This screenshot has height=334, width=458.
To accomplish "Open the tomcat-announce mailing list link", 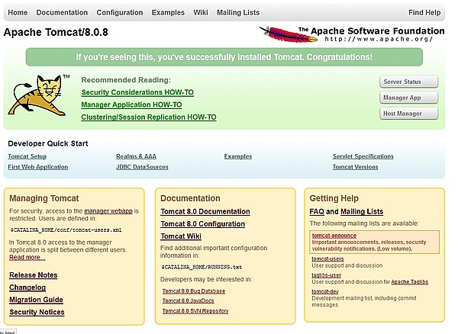I will [x=334, y=236].
